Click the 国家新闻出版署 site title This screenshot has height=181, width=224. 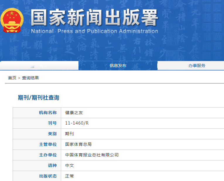[x=94, y=18]
